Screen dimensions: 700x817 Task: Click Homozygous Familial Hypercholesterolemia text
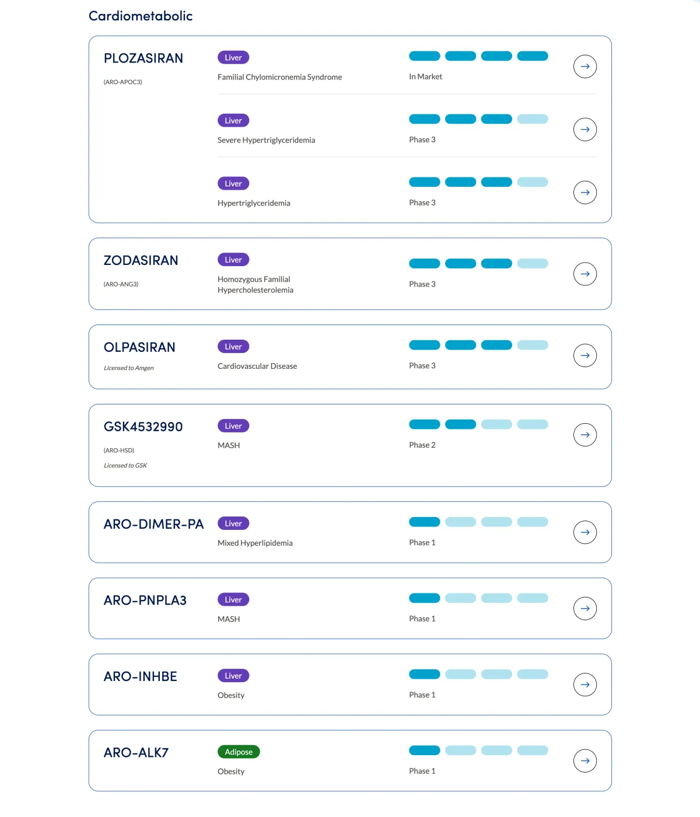pos(256,285)
